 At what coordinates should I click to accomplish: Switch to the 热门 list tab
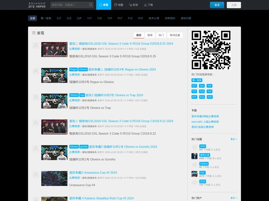tap(161, 35)
